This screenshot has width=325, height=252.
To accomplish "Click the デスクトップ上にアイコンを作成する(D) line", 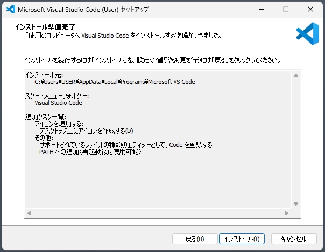I will point(86,131).
